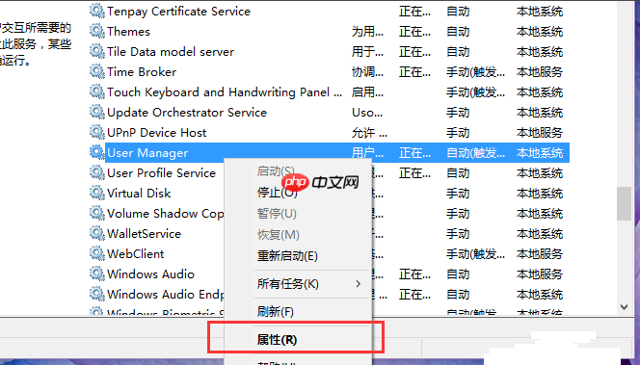This screenshot has height=365, width=640.
Task: Click the WebClient gear icon
Action: pyautogui.click(x=97, y=253)
